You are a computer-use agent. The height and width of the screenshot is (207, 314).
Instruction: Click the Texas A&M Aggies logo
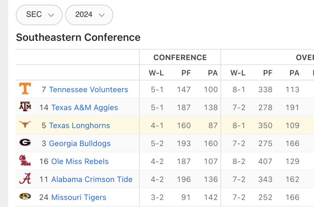[25, 107]
